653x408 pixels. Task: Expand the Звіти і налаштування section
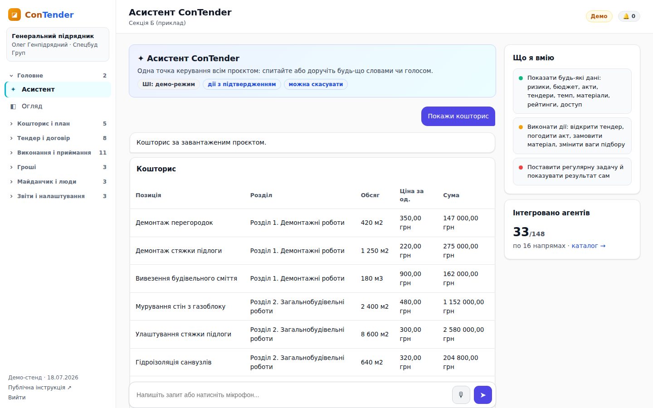[58, 196]
